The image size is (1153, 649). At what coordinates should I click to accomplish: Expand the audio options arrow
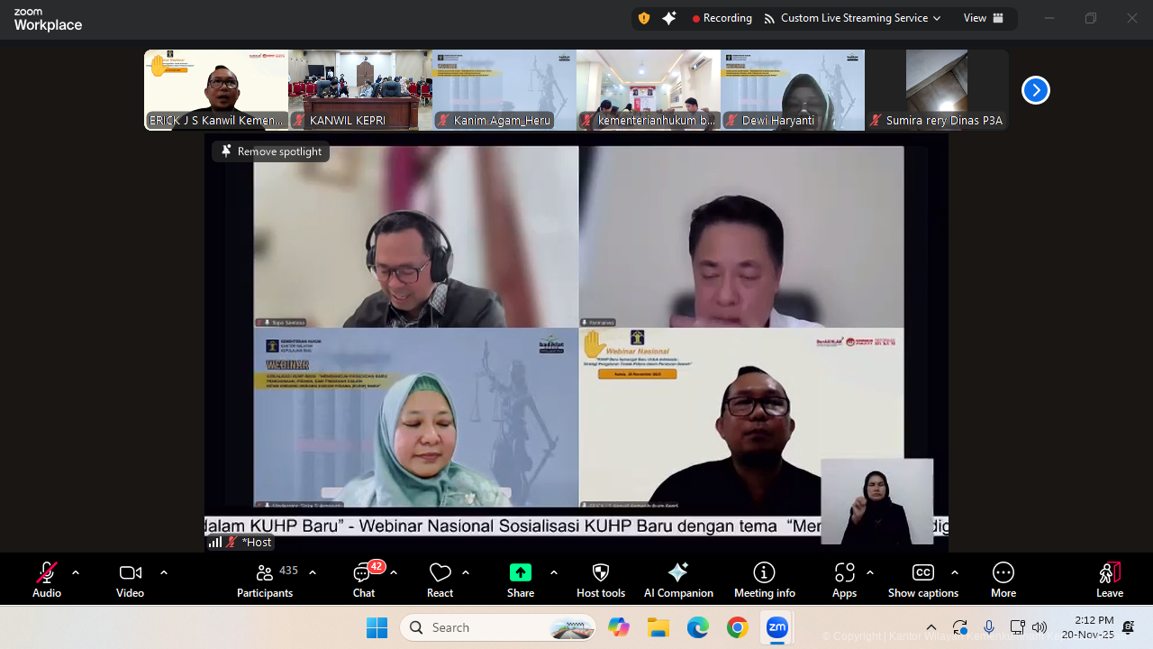pyautogui.click(x=76, y=572)
